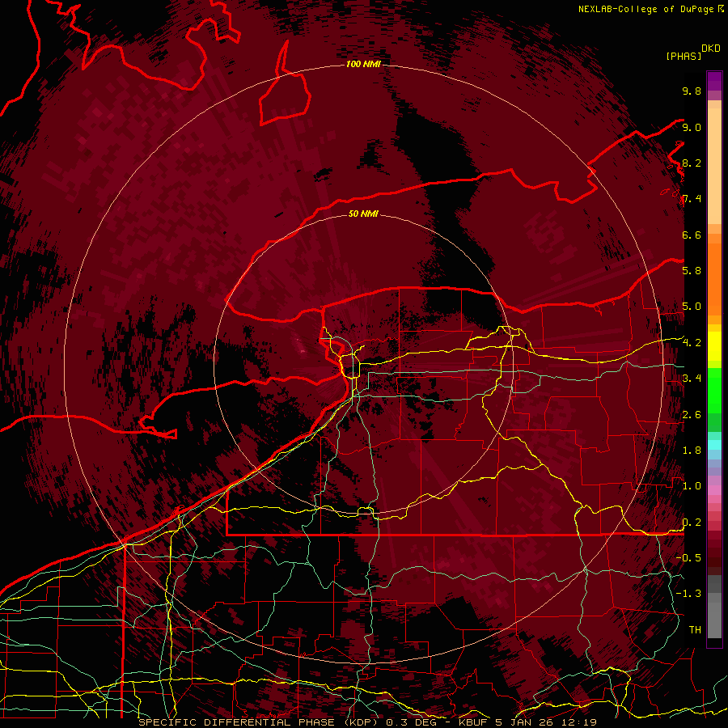Screen dimensions: 728x728
Task: Pick the bright yellow band of color bar
Action: pyautogui.click(x=714, y=346)
